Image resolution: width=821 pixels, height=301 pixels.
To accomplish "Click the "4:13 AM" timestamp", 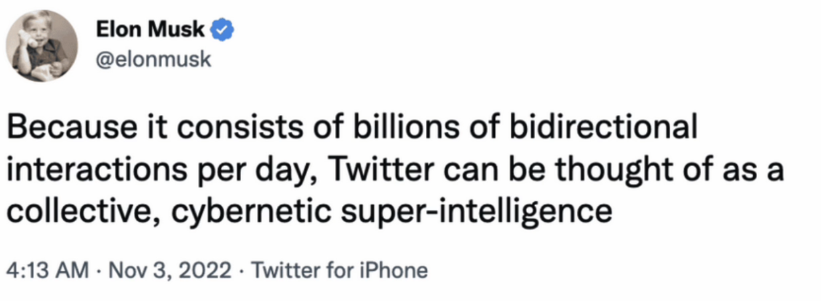I will click(48, 270).
